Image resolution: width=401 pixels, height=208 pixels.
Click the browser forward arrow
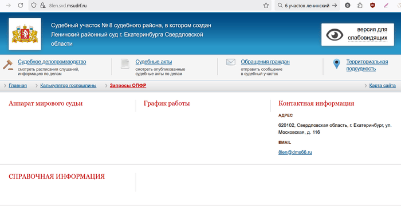point(8,5)
